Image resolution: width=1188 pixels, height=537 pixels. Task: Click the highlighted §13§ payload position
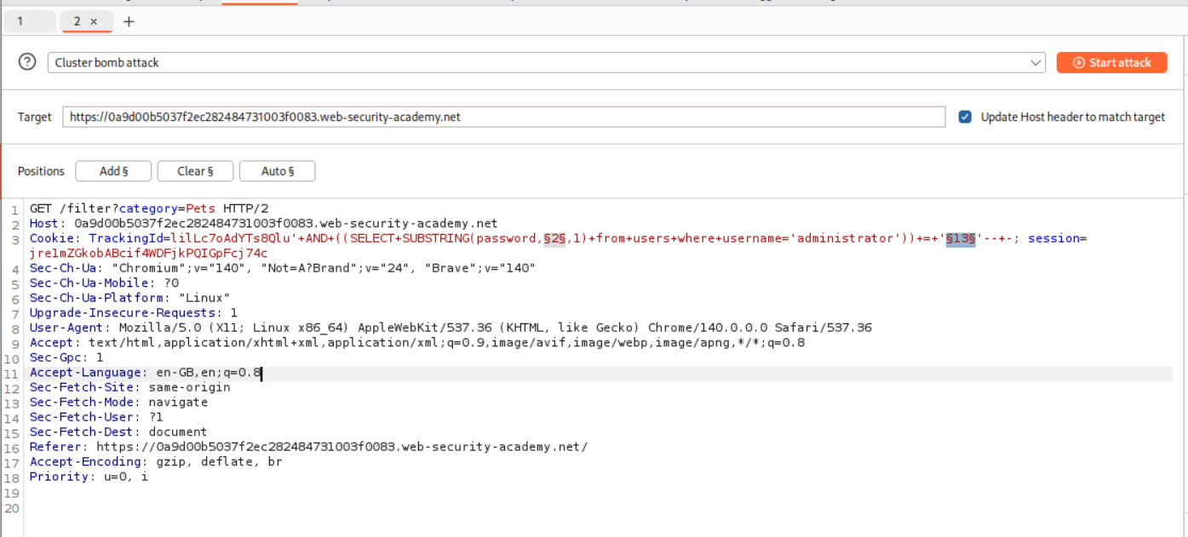(961, 239)
